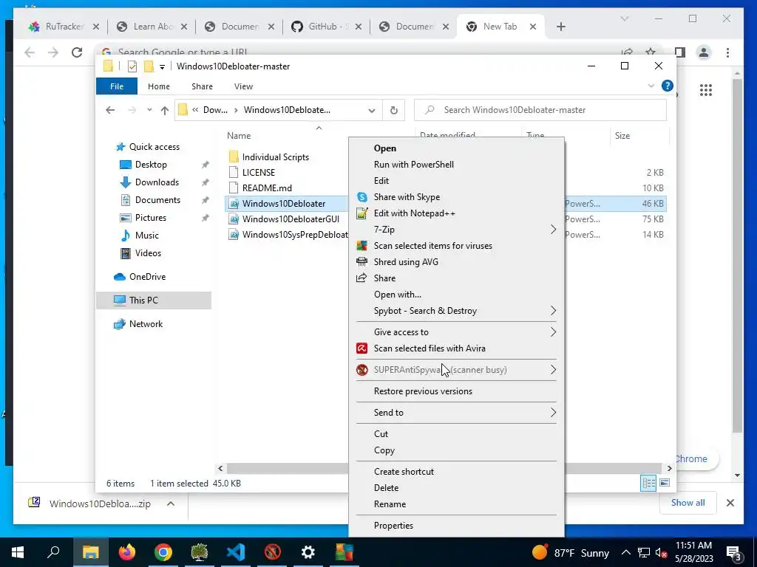
Task: Select Edit with Notepad++ from the context menu
Action: (414, 213)
